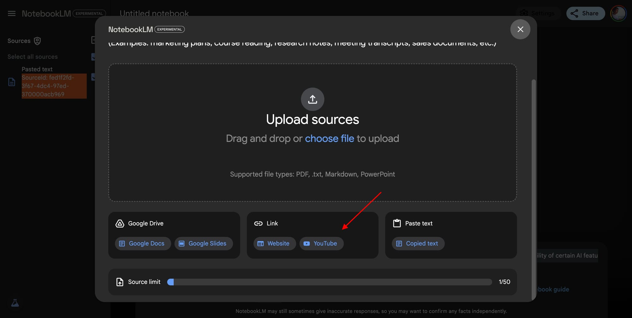
Task: Click the flask experiments icon
Action: pyautogui.click(x=15, y=303)
